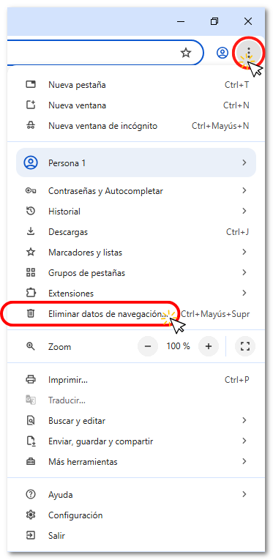Click the Ayuda question mark icon
273x560 pixels.
point(31,495)
